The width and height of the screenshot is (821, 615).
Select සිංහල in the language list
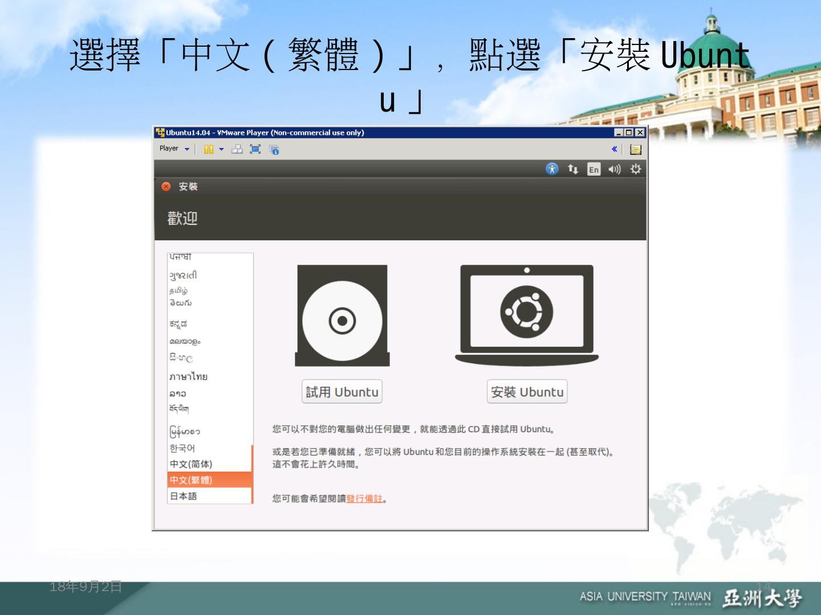pos(210,358)
